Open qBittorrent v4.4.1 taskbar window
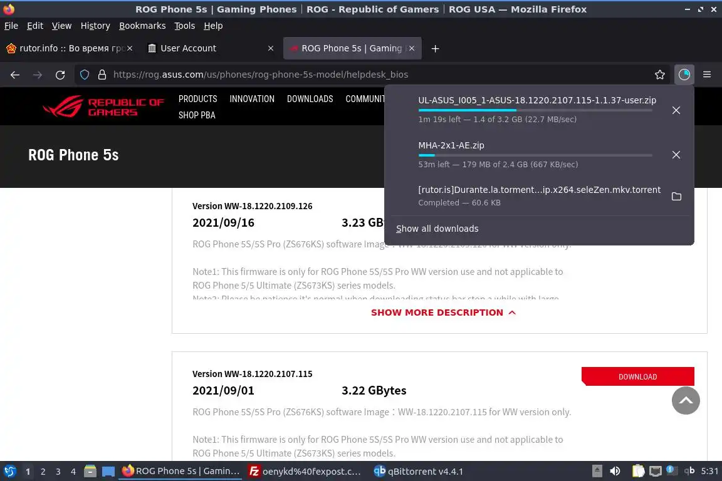This screenshot has height=481, width=722. pyautogui.click(x=418, y=472)
